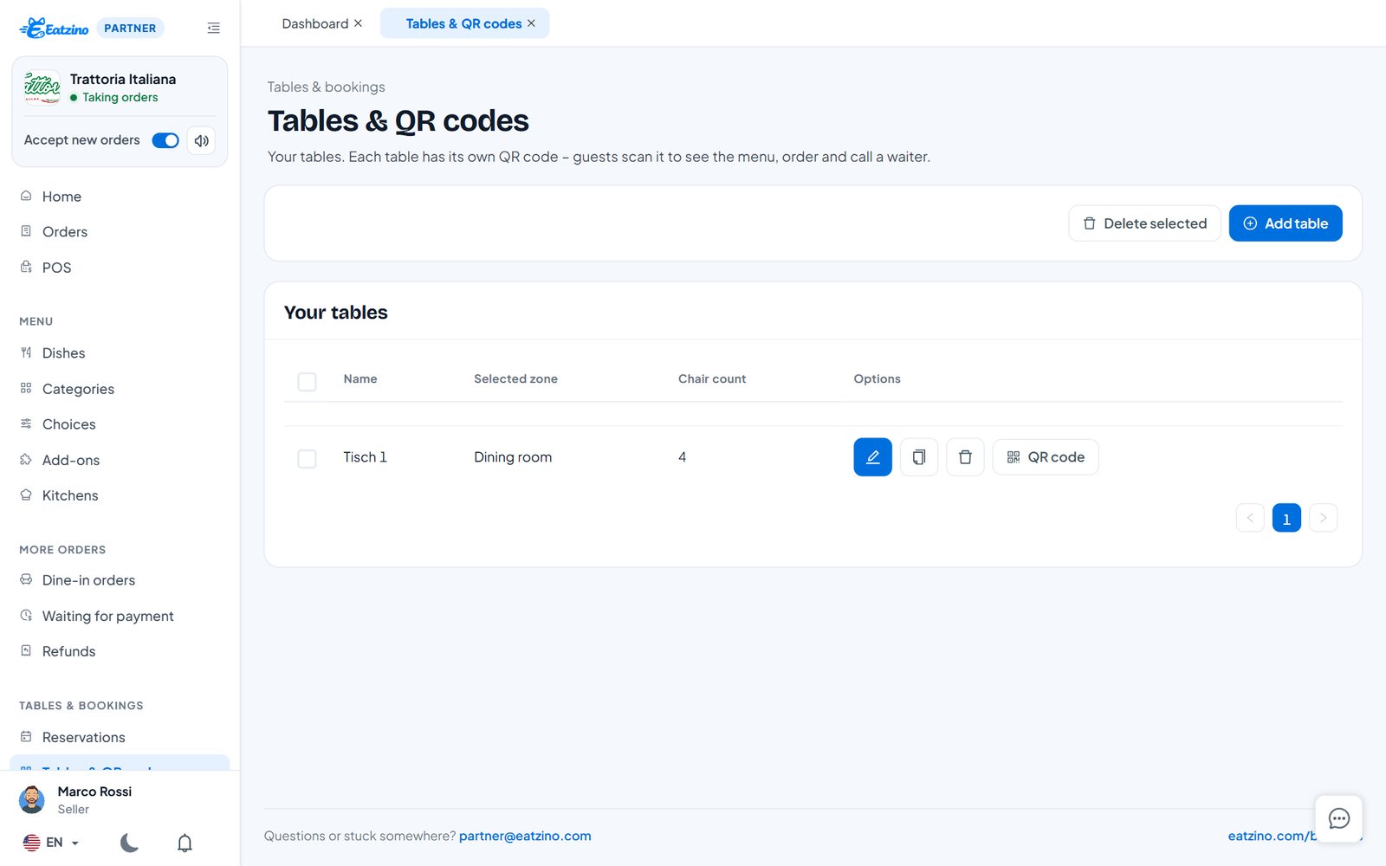Click Marco Rossi profile avatar
Viewport: 1386px width, 866px height.
click(x=32, y=799)
